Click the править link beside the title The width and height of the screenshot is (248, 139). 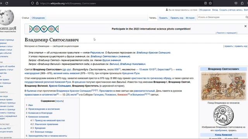pyautogui.click(x=229, y=46)
